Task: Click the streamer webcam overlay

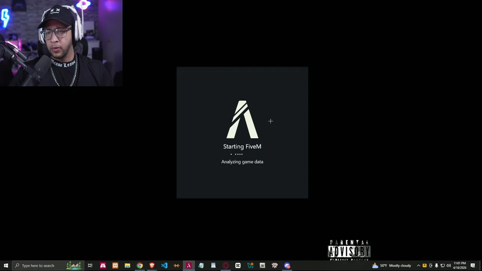Action: click(x=61, y=43)
